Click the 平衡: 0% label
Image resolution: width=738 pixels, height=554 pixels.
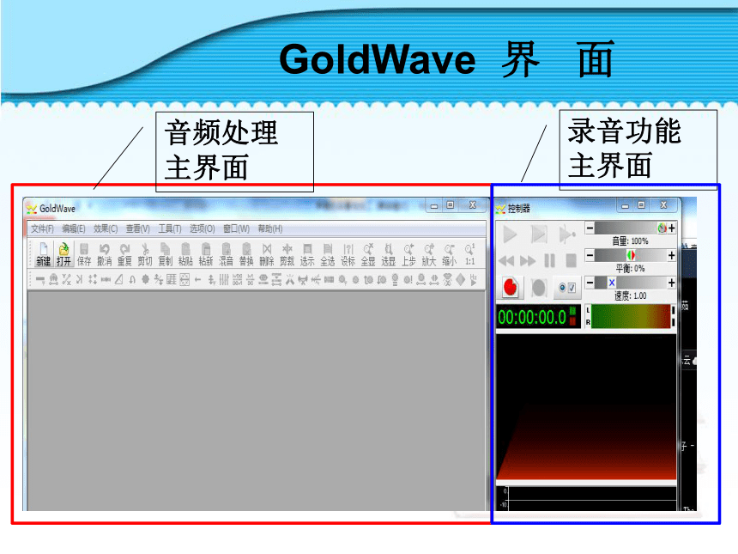(x=630, y=269)
